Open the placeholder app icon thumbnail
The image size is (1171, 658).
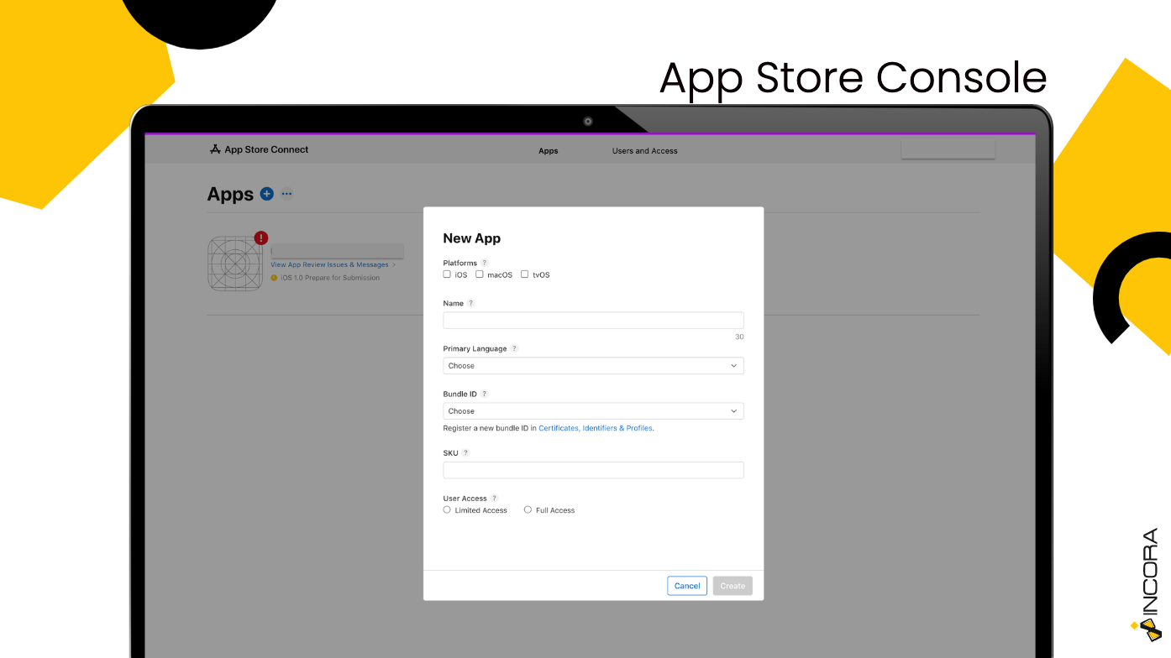(x=235, y=264)
